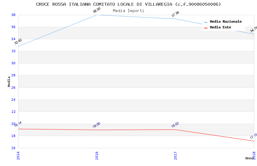Click the red Media Ente legend swatch
Image resolution: width=257 pixels, height=166 pixels.
[206, 28]
